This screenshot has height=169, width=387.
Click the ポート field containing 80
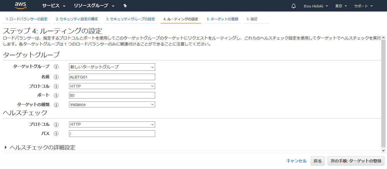pyautogui.click(x=112, y=95)
